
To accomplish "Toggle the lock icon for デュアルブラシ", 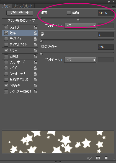I will tap(35, 45).
